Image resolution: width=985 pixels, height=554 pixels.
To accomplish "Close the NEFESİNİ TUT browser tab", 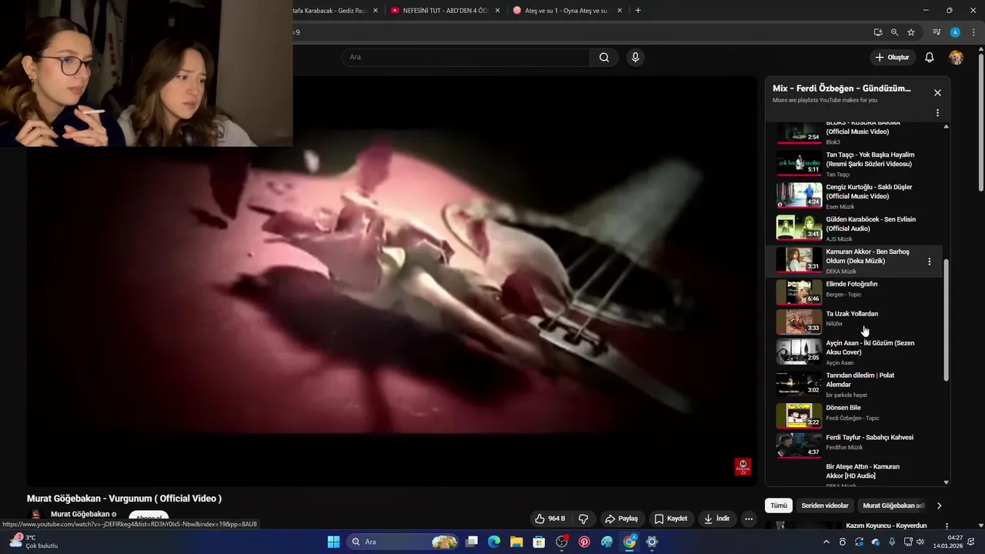I will [498, 11].
